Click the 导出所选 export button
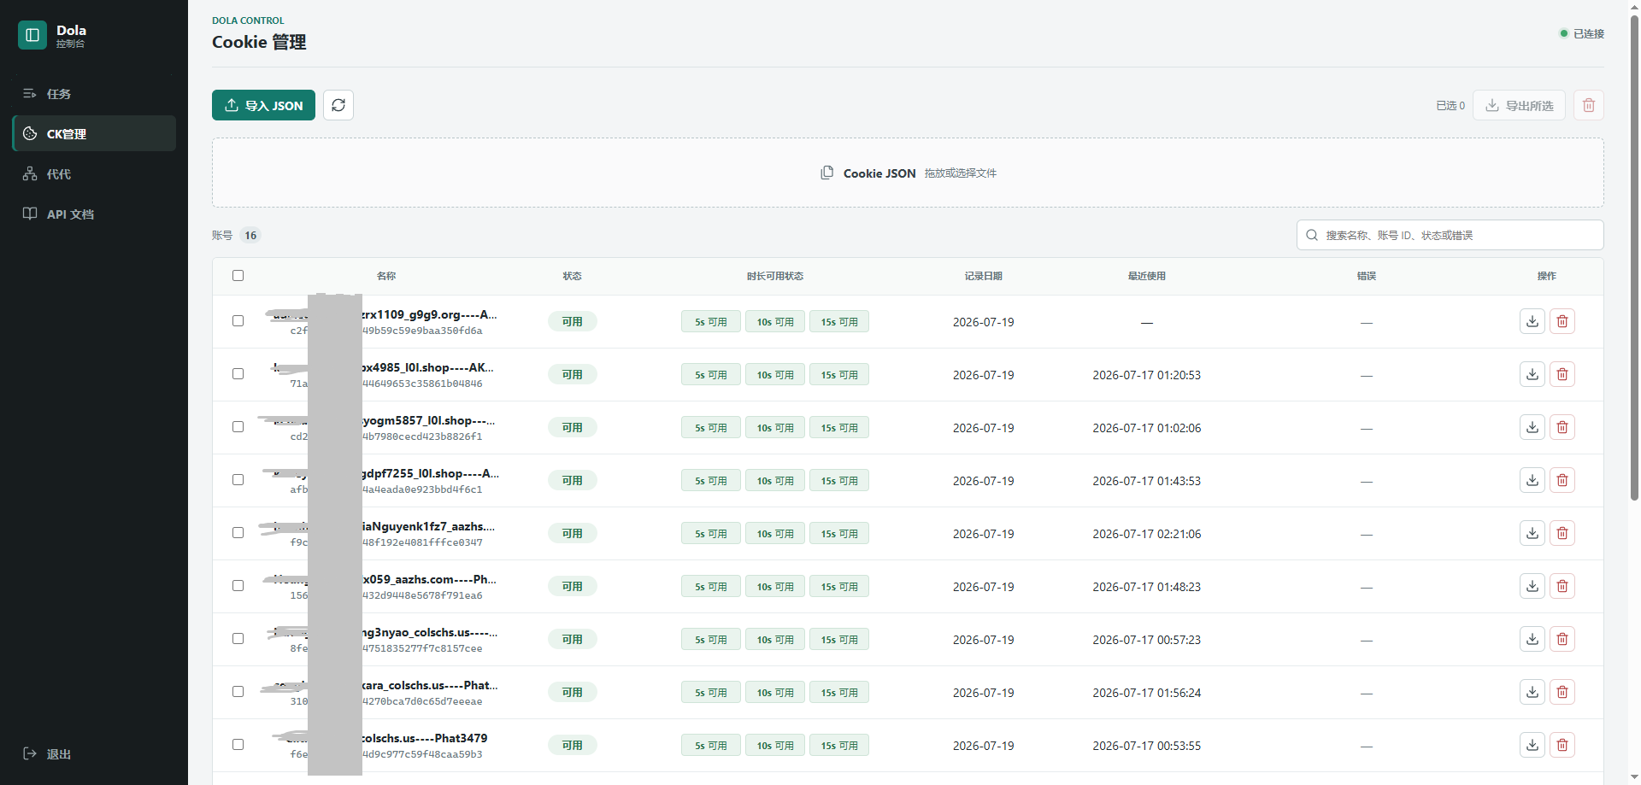Screen dimensions: 1641x785 (1519, 105)
